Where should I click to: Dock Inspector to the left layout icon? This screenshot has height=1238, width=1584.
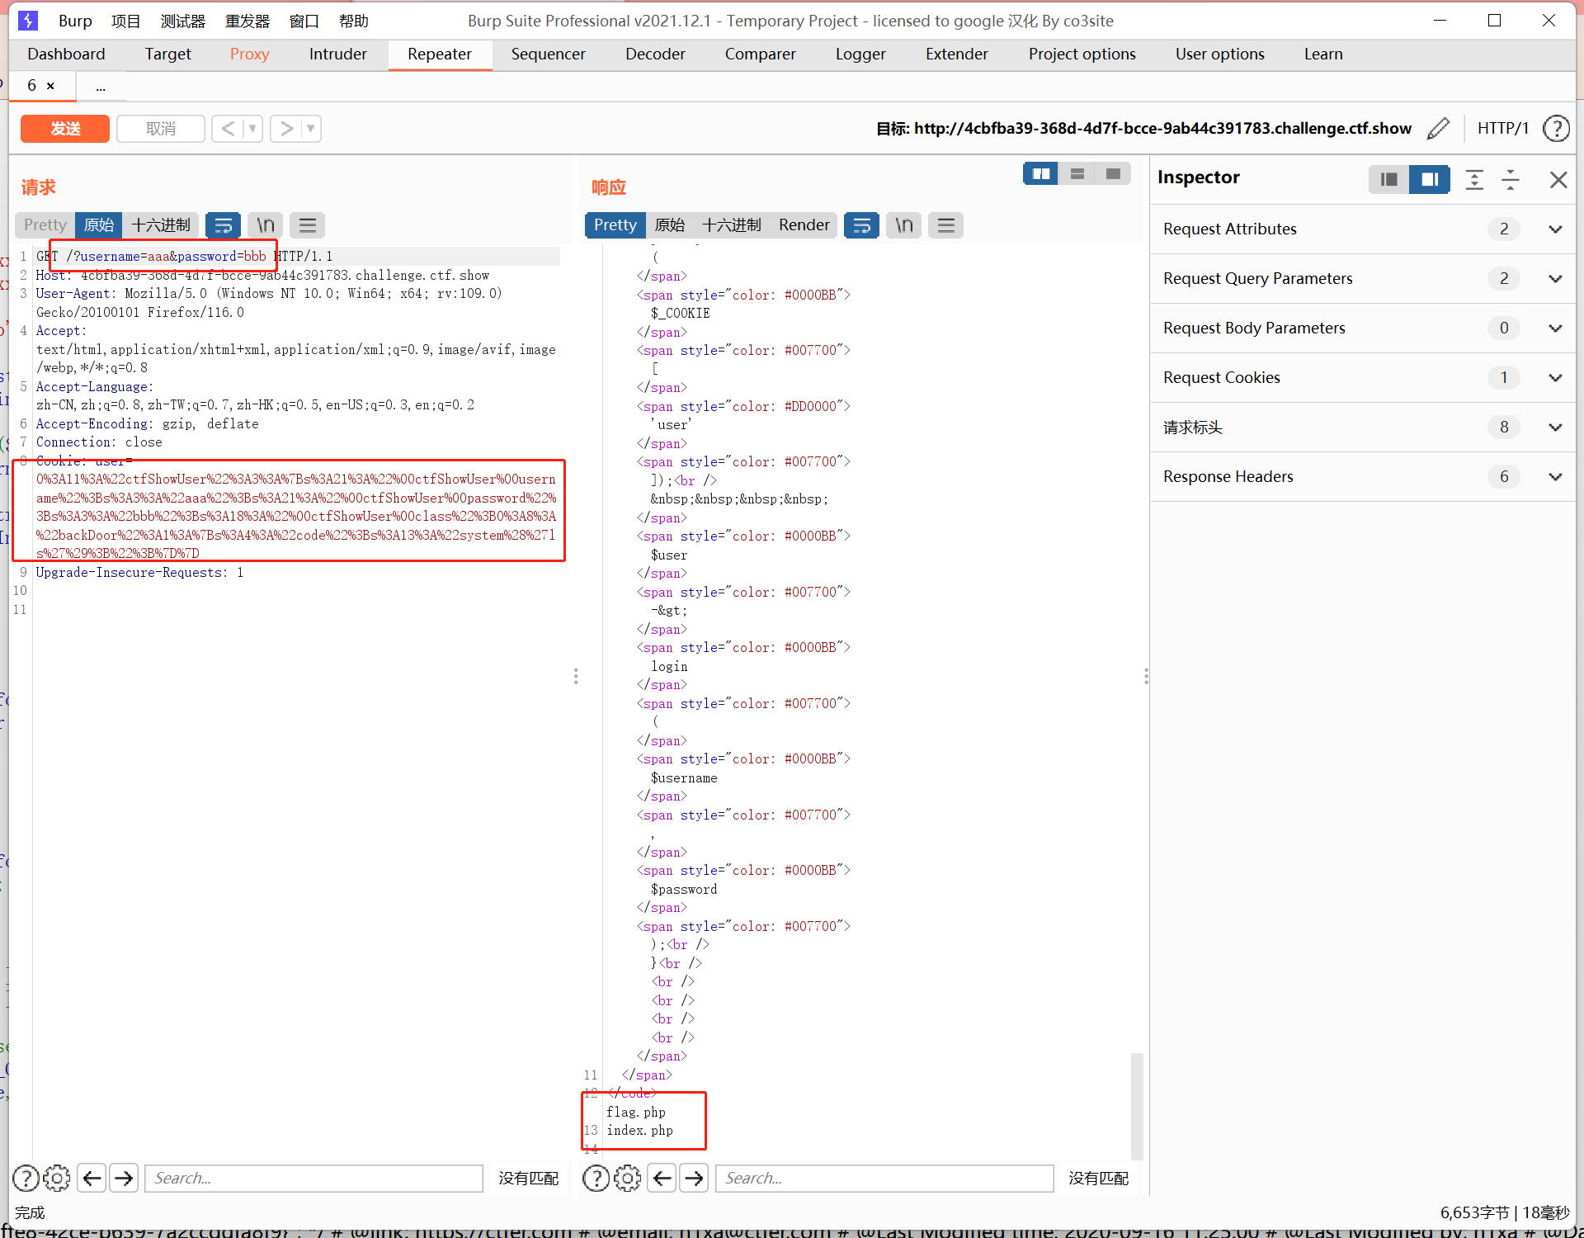coord(1389,179)
